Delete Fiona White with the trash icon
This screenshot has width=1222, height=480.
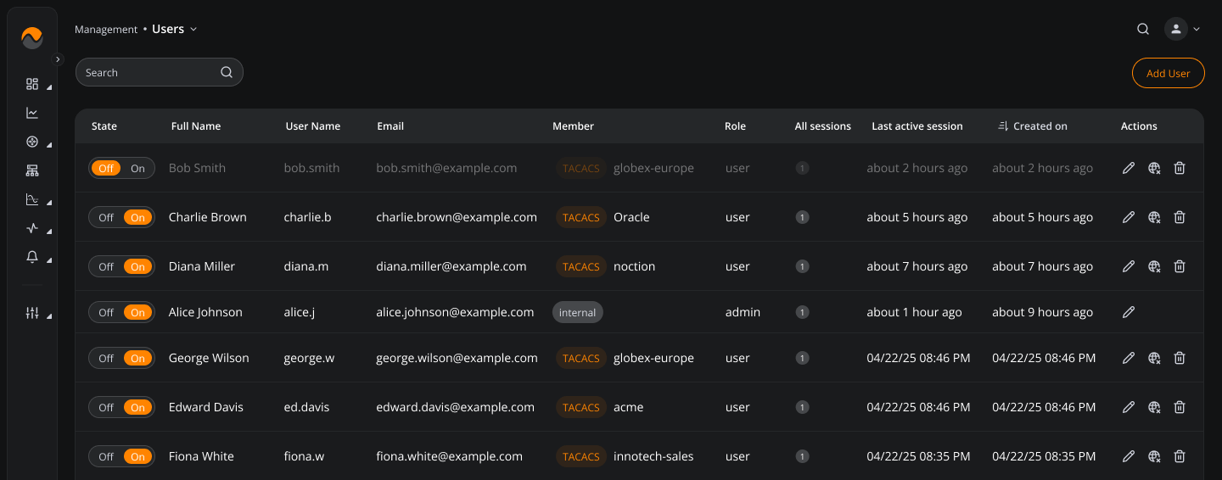tap(1179, 456)
